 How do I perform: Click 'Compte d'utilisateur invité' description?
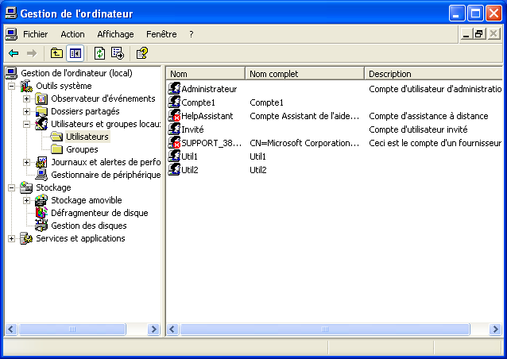coord(418,129)
